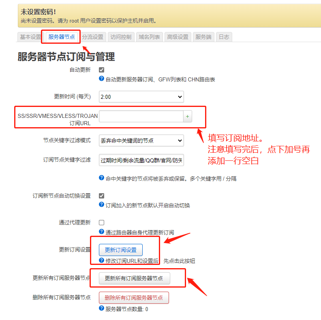Switch to the 分流设置 tab

point(93,37)
